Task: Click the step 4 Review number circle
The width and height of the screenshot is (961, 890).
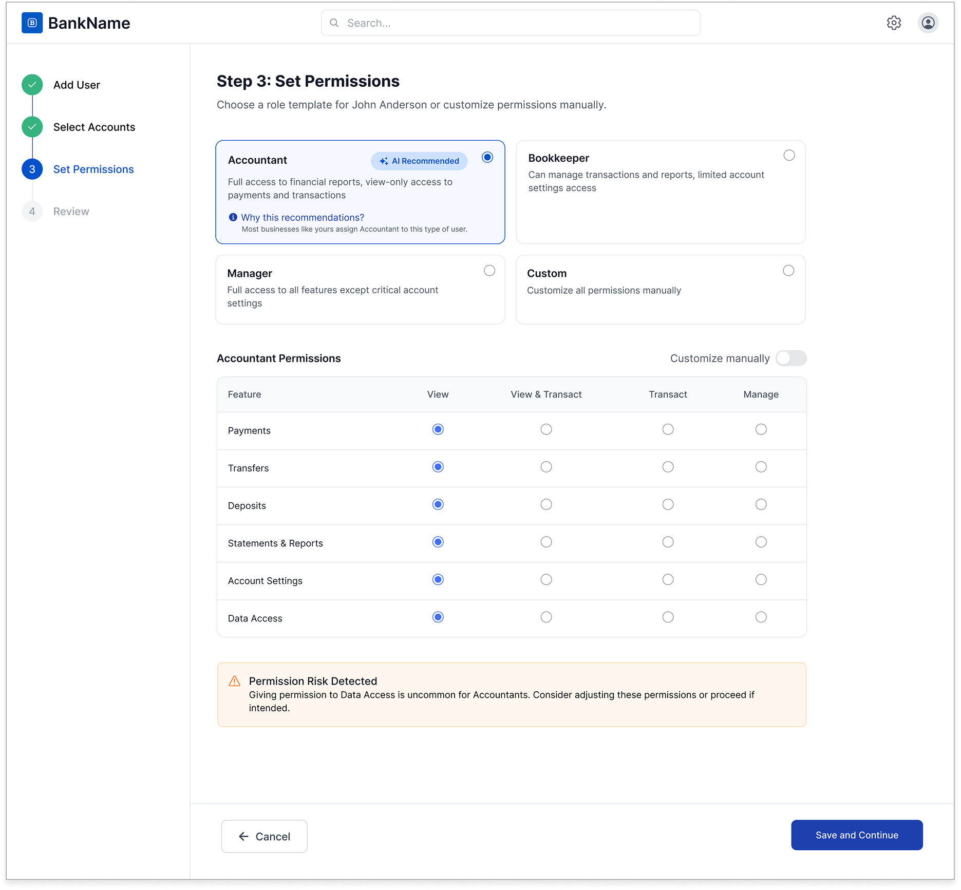Action: point(32,211)
